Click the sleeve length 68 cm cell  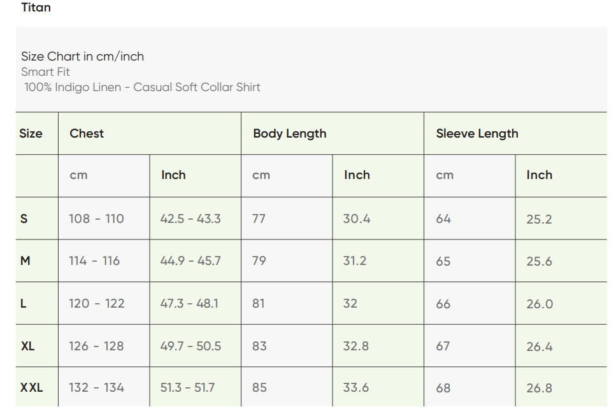click(x=443, y=387)
